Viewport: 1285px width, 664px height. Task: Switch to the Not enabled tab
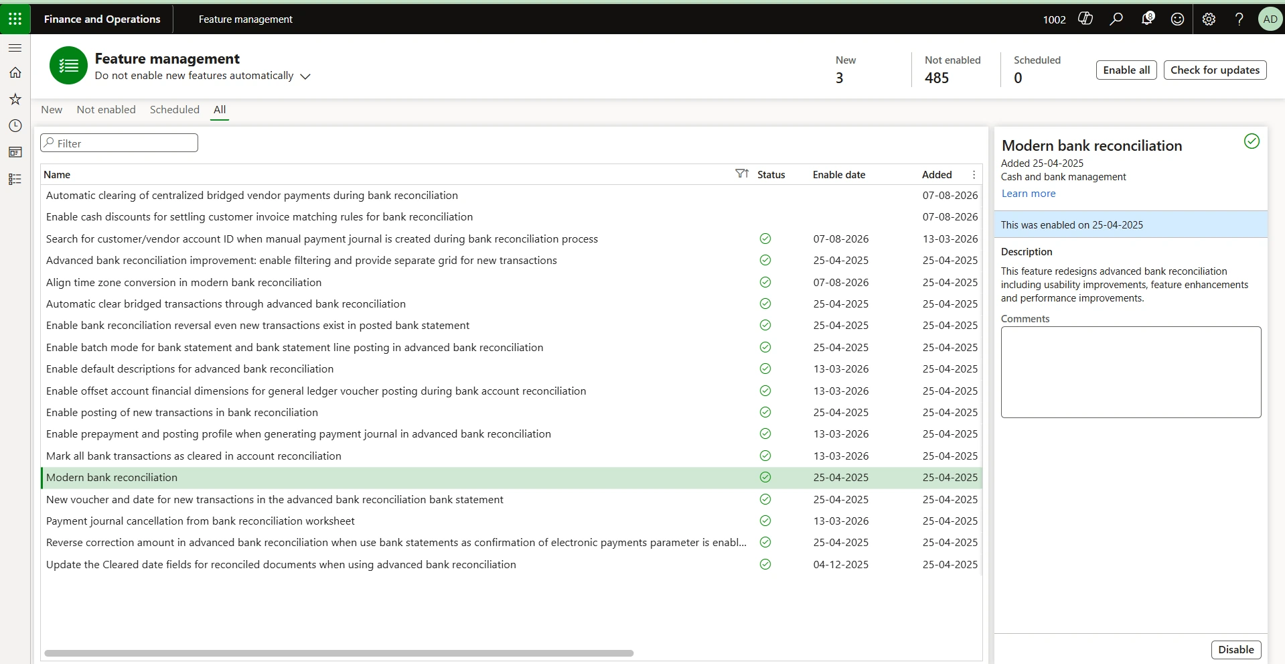(106, 110)
